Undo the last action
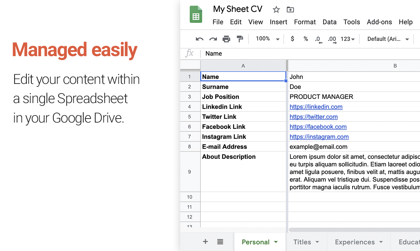 pos(199,39)
